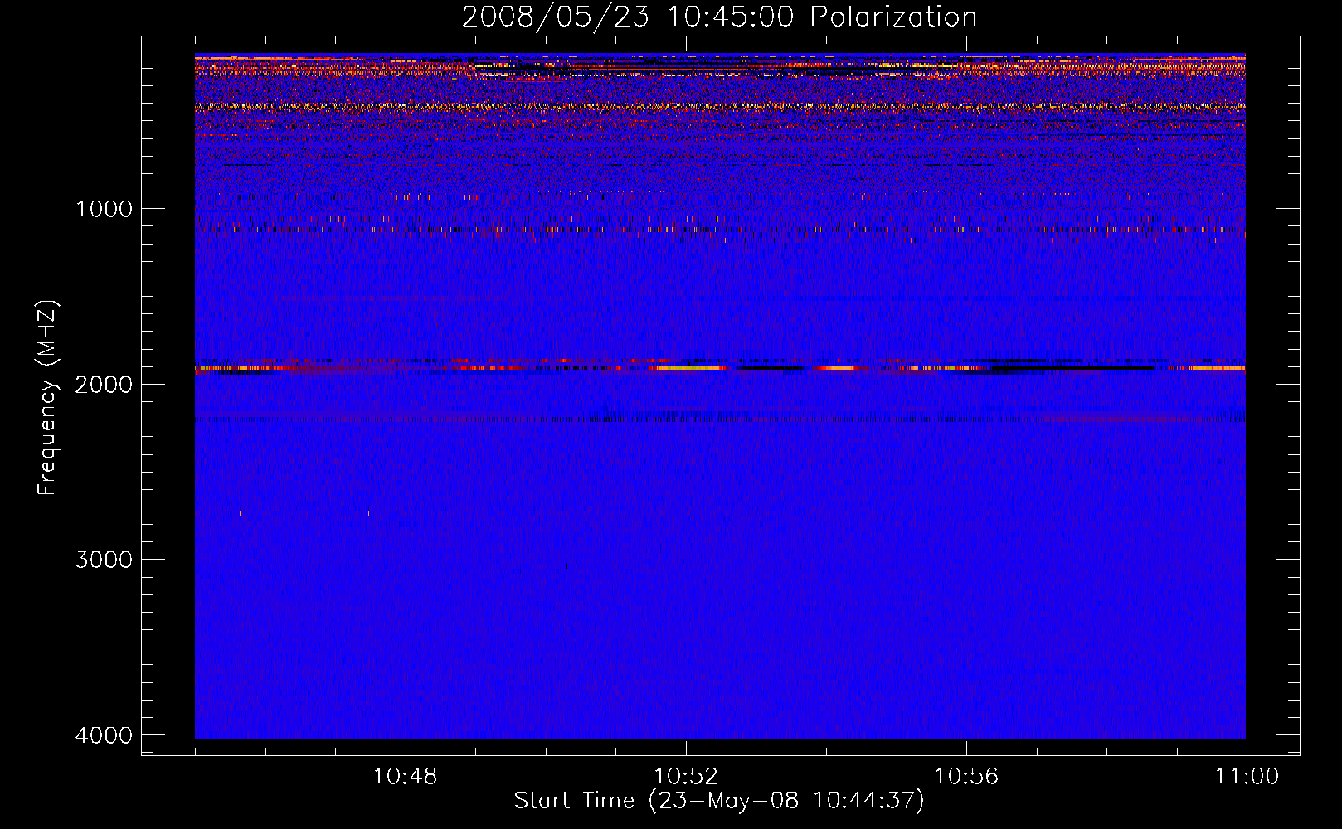The width and height of the screenshot is (1342, 829).
Task: Click the 2000 frequency tick label
Action: pos(104,385)
